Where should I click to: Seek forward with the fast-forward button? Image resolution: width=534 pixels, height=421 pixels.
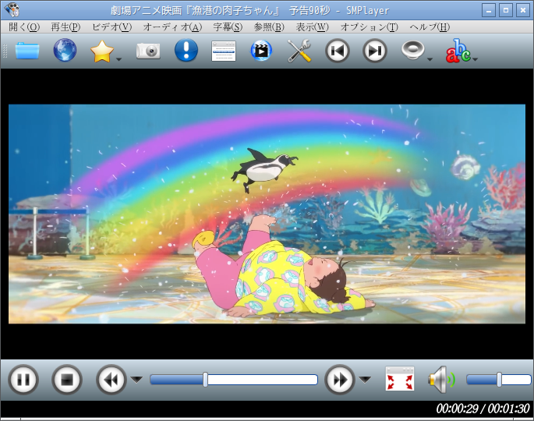[x=340, y=380]
